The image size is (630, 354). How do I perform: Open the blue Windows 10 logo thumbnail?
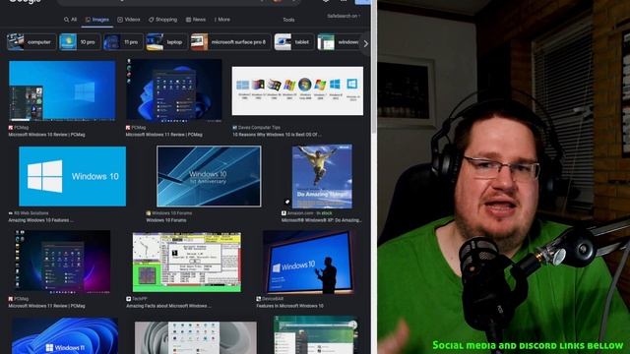click(72, 176)
